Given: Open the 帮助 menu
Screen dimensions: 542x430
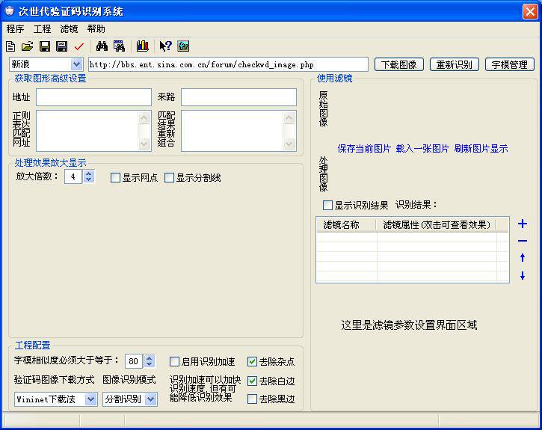Looking at the screenshot, I should click(x=96, y=28).
